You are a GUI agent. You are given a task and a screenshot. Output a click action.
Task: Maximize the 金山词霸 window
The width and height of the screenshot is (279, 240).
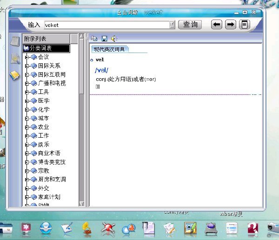[245, 12]
